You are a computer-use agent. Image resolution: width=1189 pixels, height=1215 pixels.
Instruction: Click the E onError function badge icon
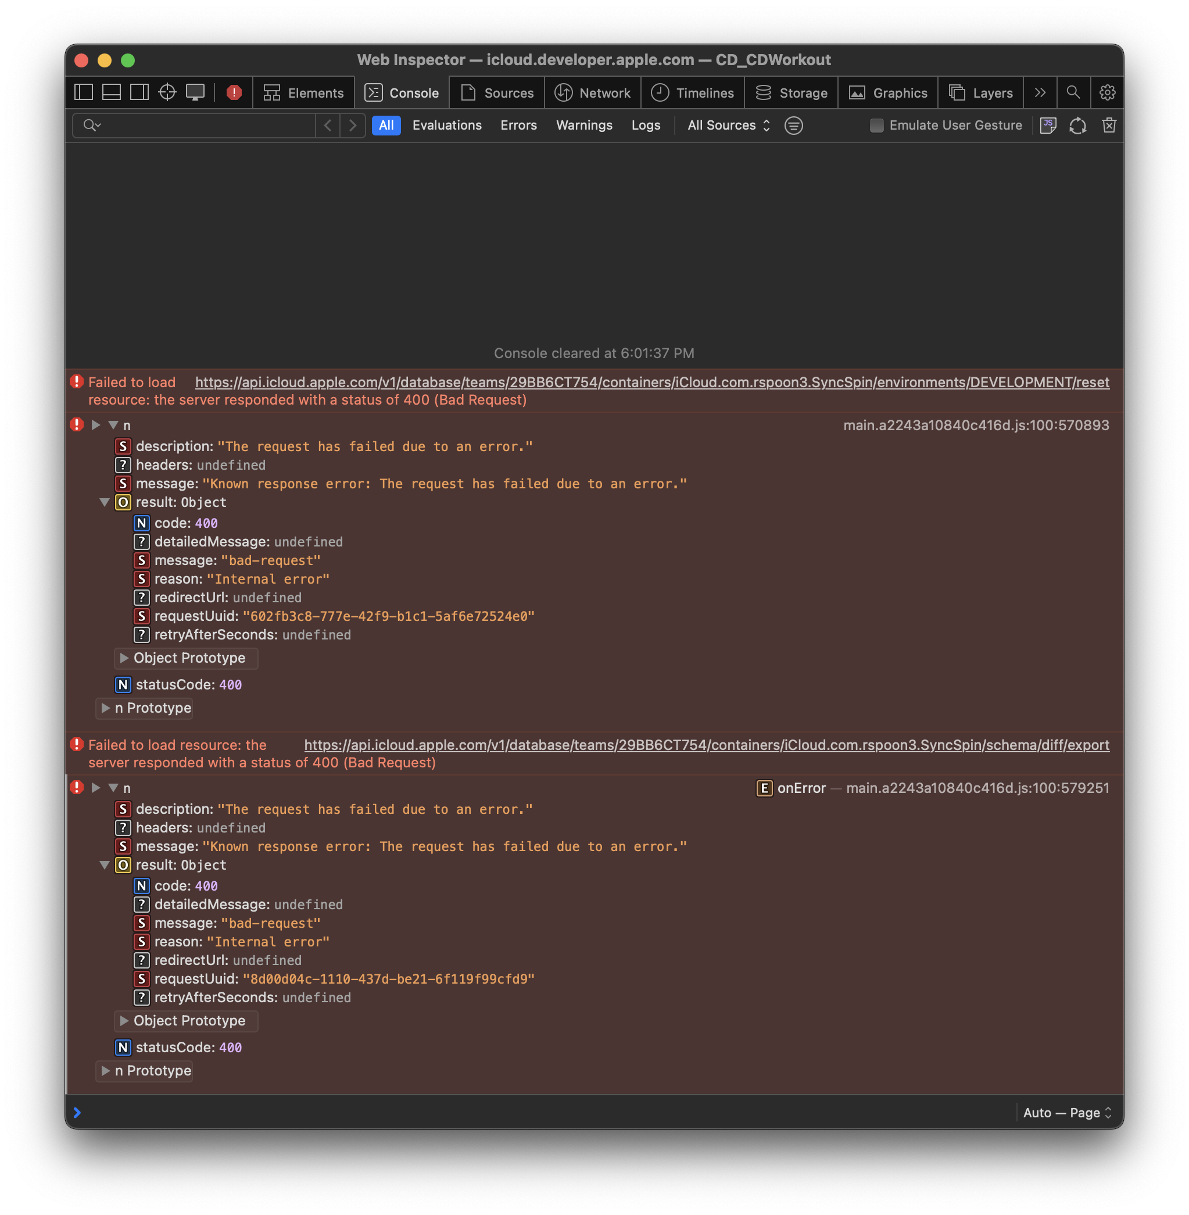[764, 788]
